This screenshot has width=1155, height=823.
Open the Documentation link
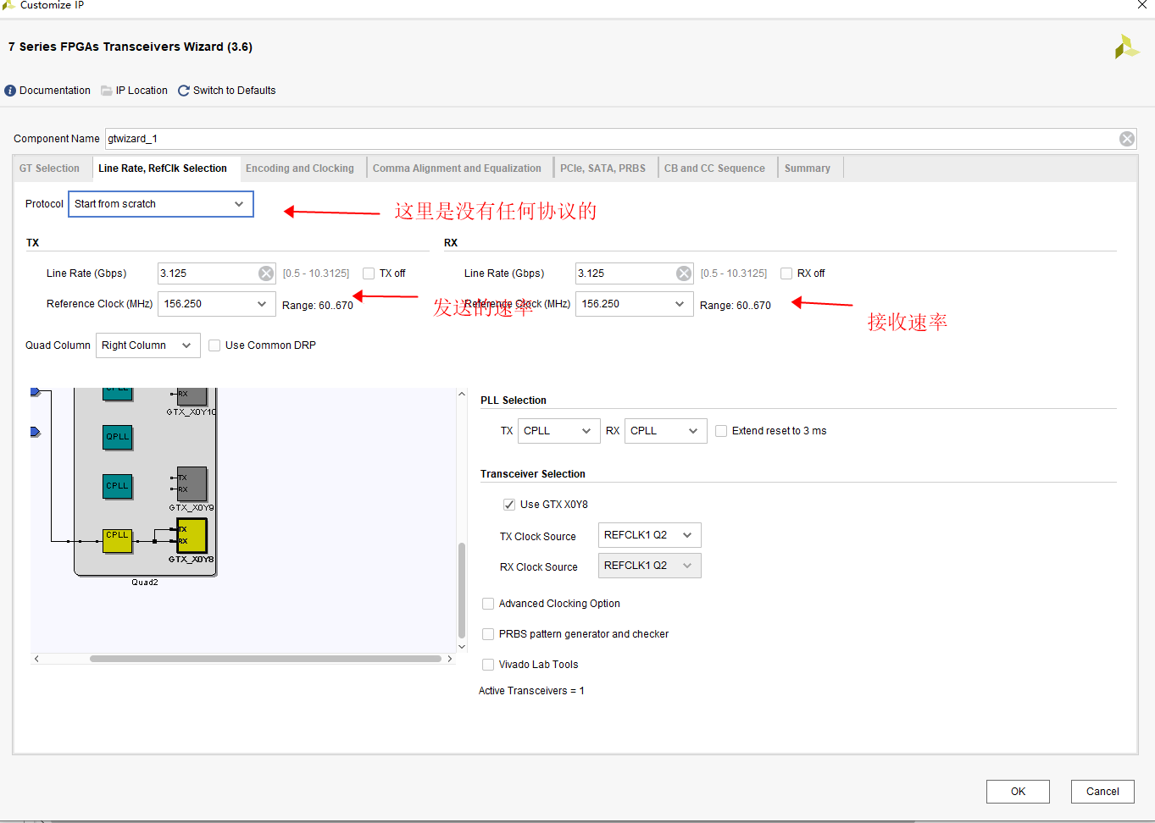pyautogui.click(x=55, y=91)
